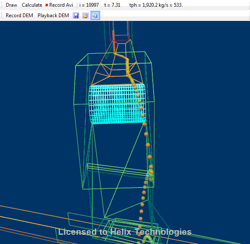Click the Record Avi label text
The height and width of the screenshot is (244, 250).
(x=61, y=5)
